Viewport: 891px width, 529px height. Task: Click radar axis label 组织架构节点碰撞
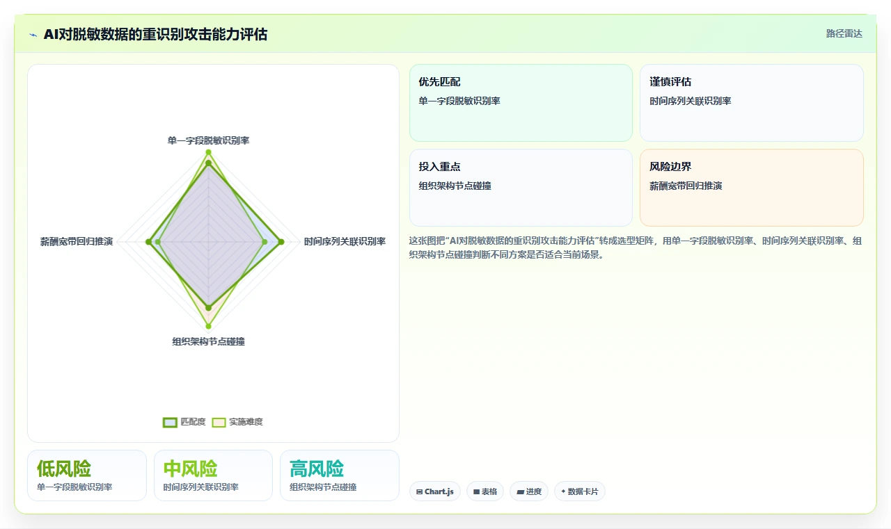point(208,341)
